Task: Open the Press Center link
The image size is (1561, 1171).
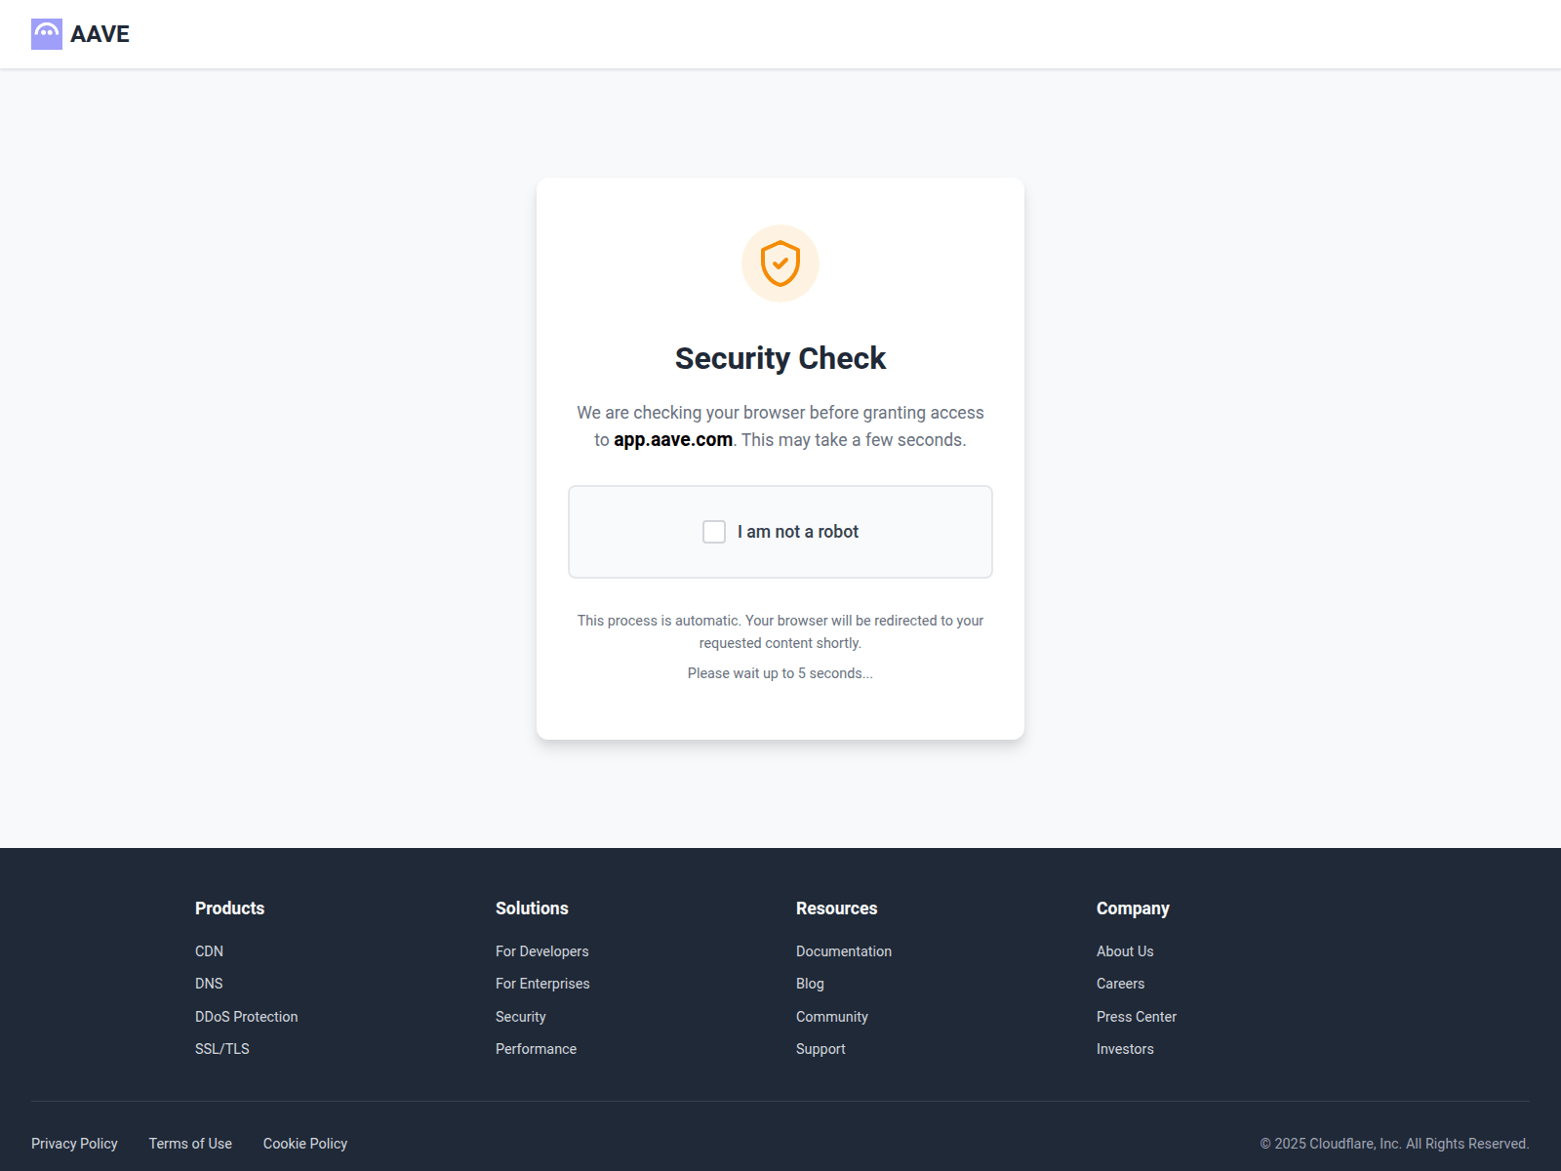Action: (x=1137, y=1017)
